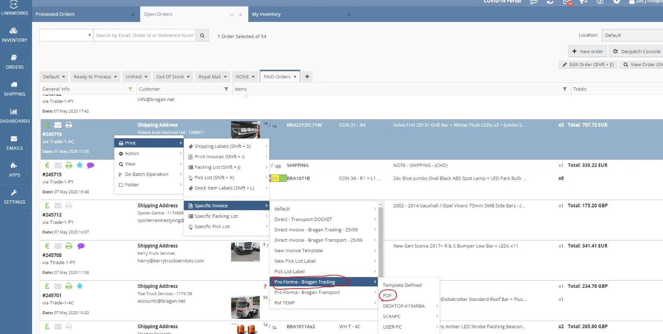
Task: Open the UnPaid view dropdown
Action: click(x=137, y=77)
